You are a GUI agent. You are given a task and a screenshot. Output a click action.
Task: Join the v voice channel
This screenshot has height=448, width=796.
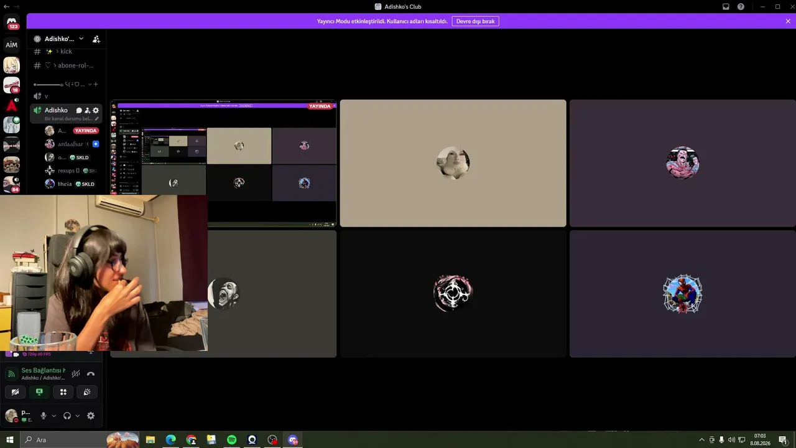(x=67, y=96)
